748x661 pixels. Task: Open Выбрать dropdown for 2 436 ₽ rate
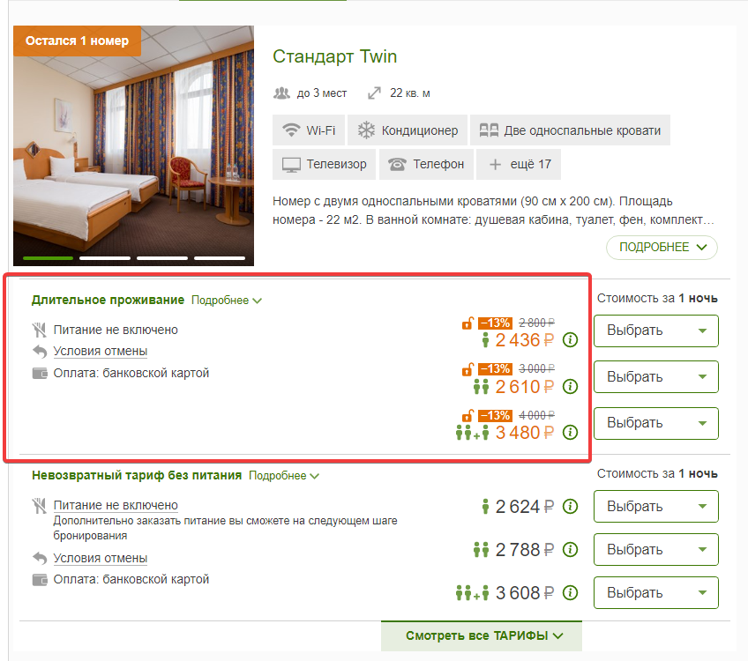click(656, 330)
